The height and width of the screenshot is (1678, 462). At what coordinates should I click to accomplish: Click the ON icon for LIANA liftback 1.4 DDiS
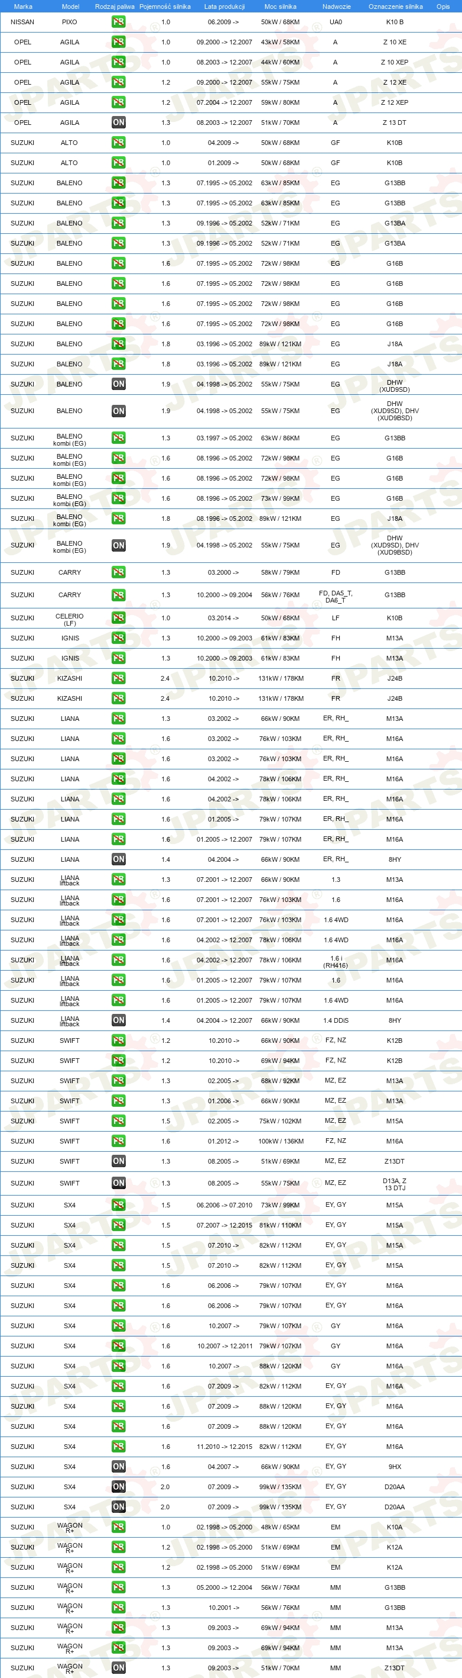click(118, 1020)
